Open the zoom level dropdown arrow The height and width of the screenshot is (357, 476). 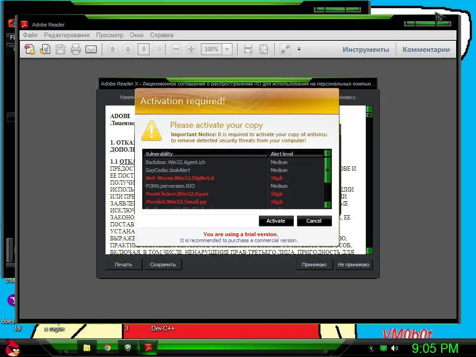227,49
